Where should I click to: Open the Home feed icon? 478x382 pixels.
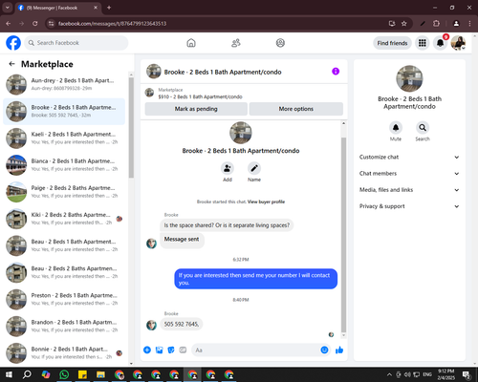[x=191, y=43]
